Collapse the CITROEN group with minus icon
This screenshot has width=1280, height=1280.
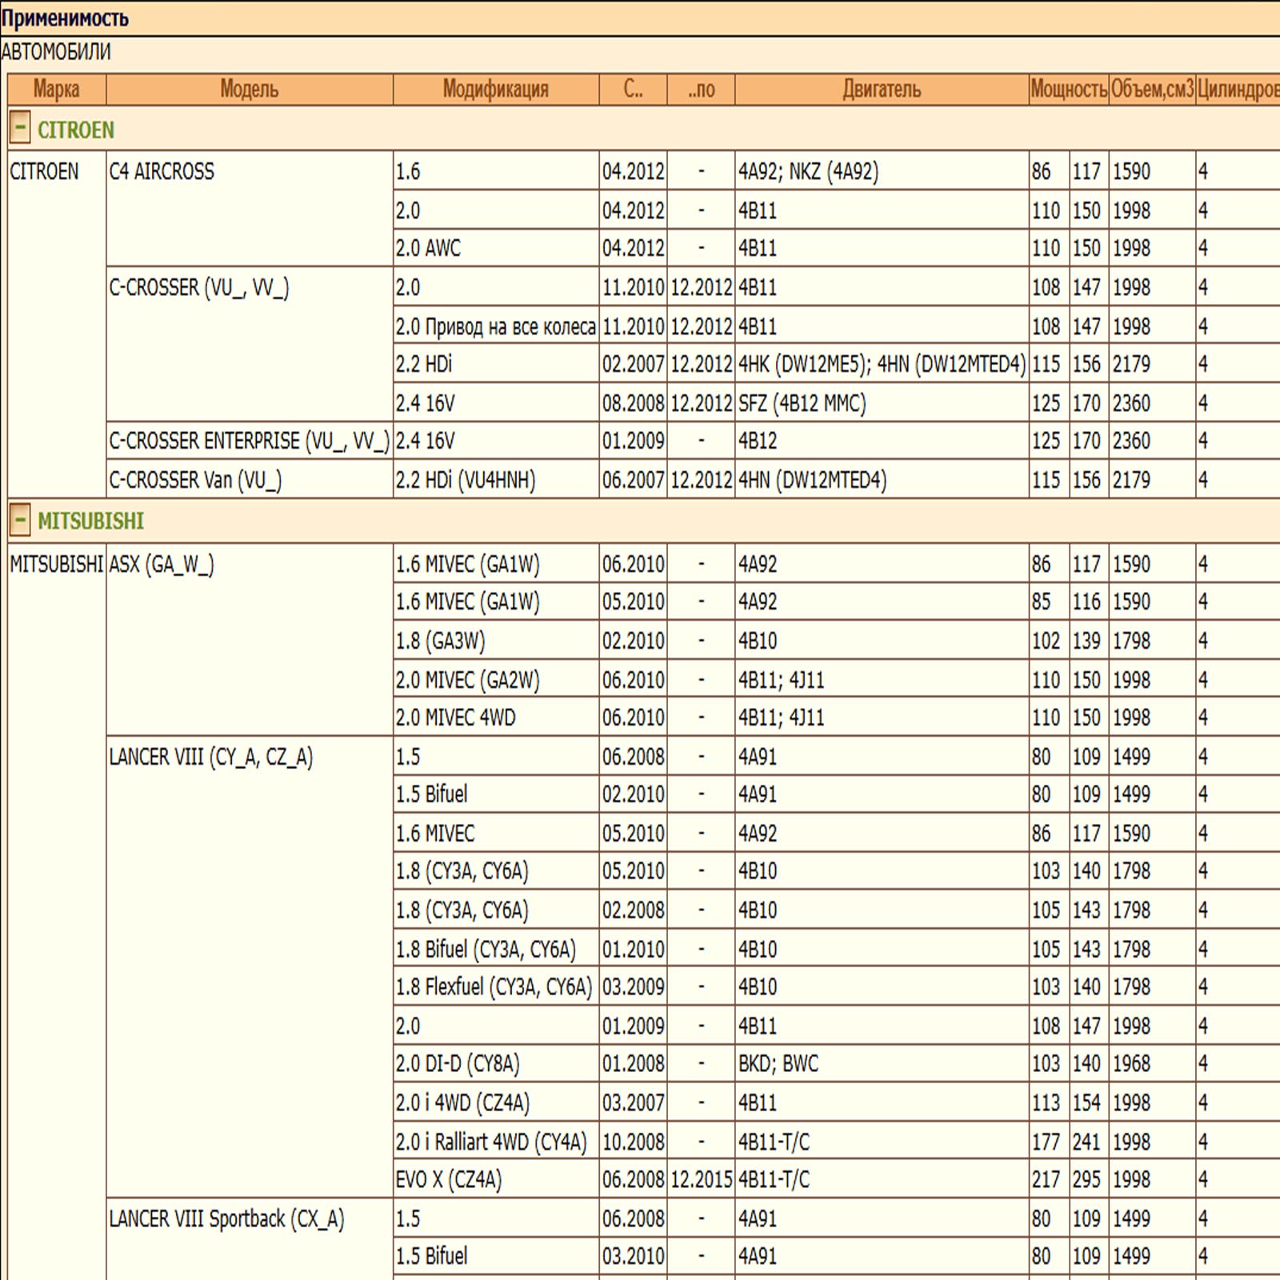click(x=20, y=128)
